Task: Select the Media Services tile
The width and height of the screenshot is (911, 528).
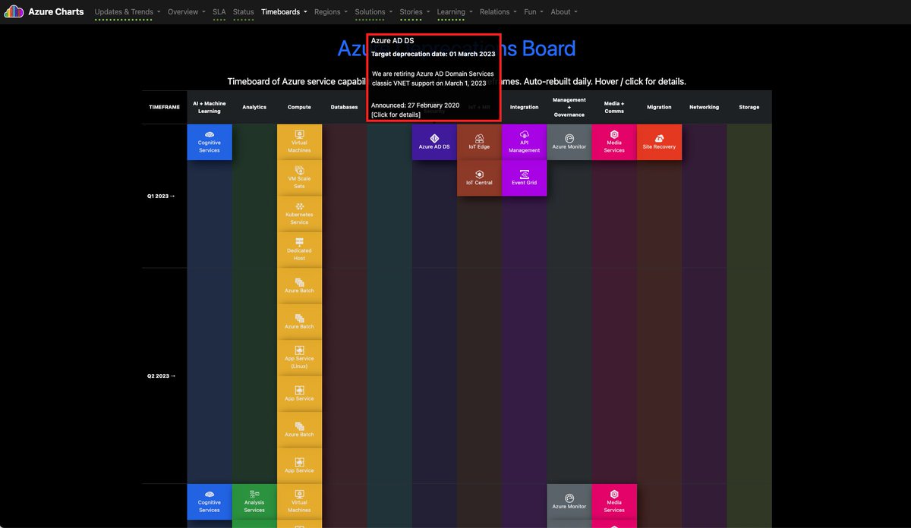Action: [x=613, y=142]
